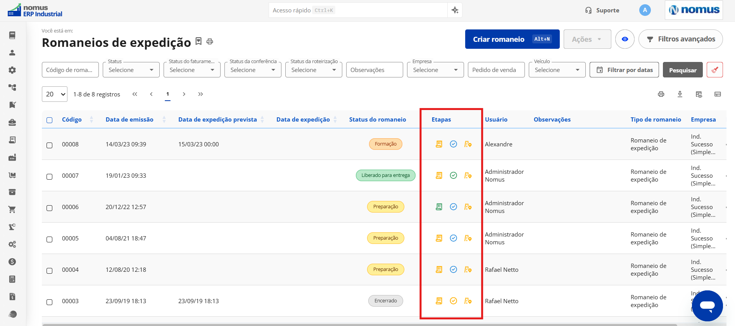Open the Status da roteirização dropdown

[x=314, y=70]
